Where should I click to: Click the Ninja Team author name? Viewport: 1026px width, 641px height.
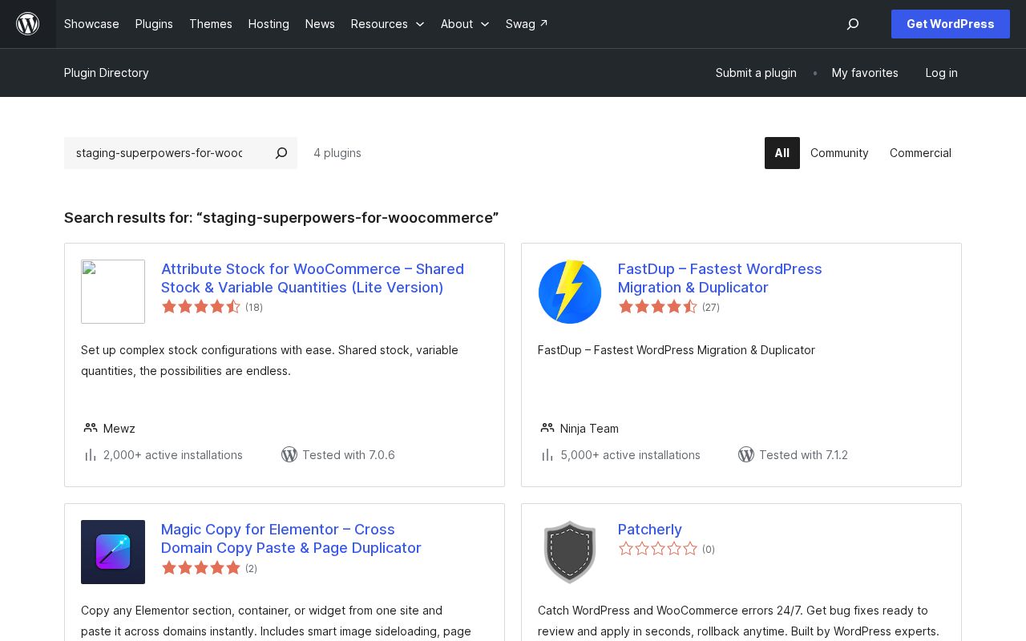point(589,429)
